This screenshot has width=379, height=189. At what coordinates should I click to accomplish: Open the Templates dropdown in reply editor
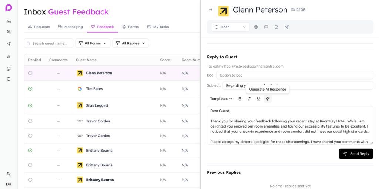point(221,99)
